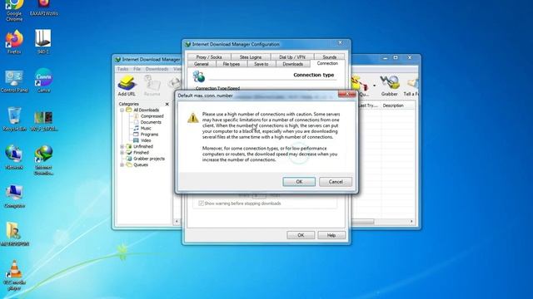
Task: Select the Programs category
Action: 149,135
